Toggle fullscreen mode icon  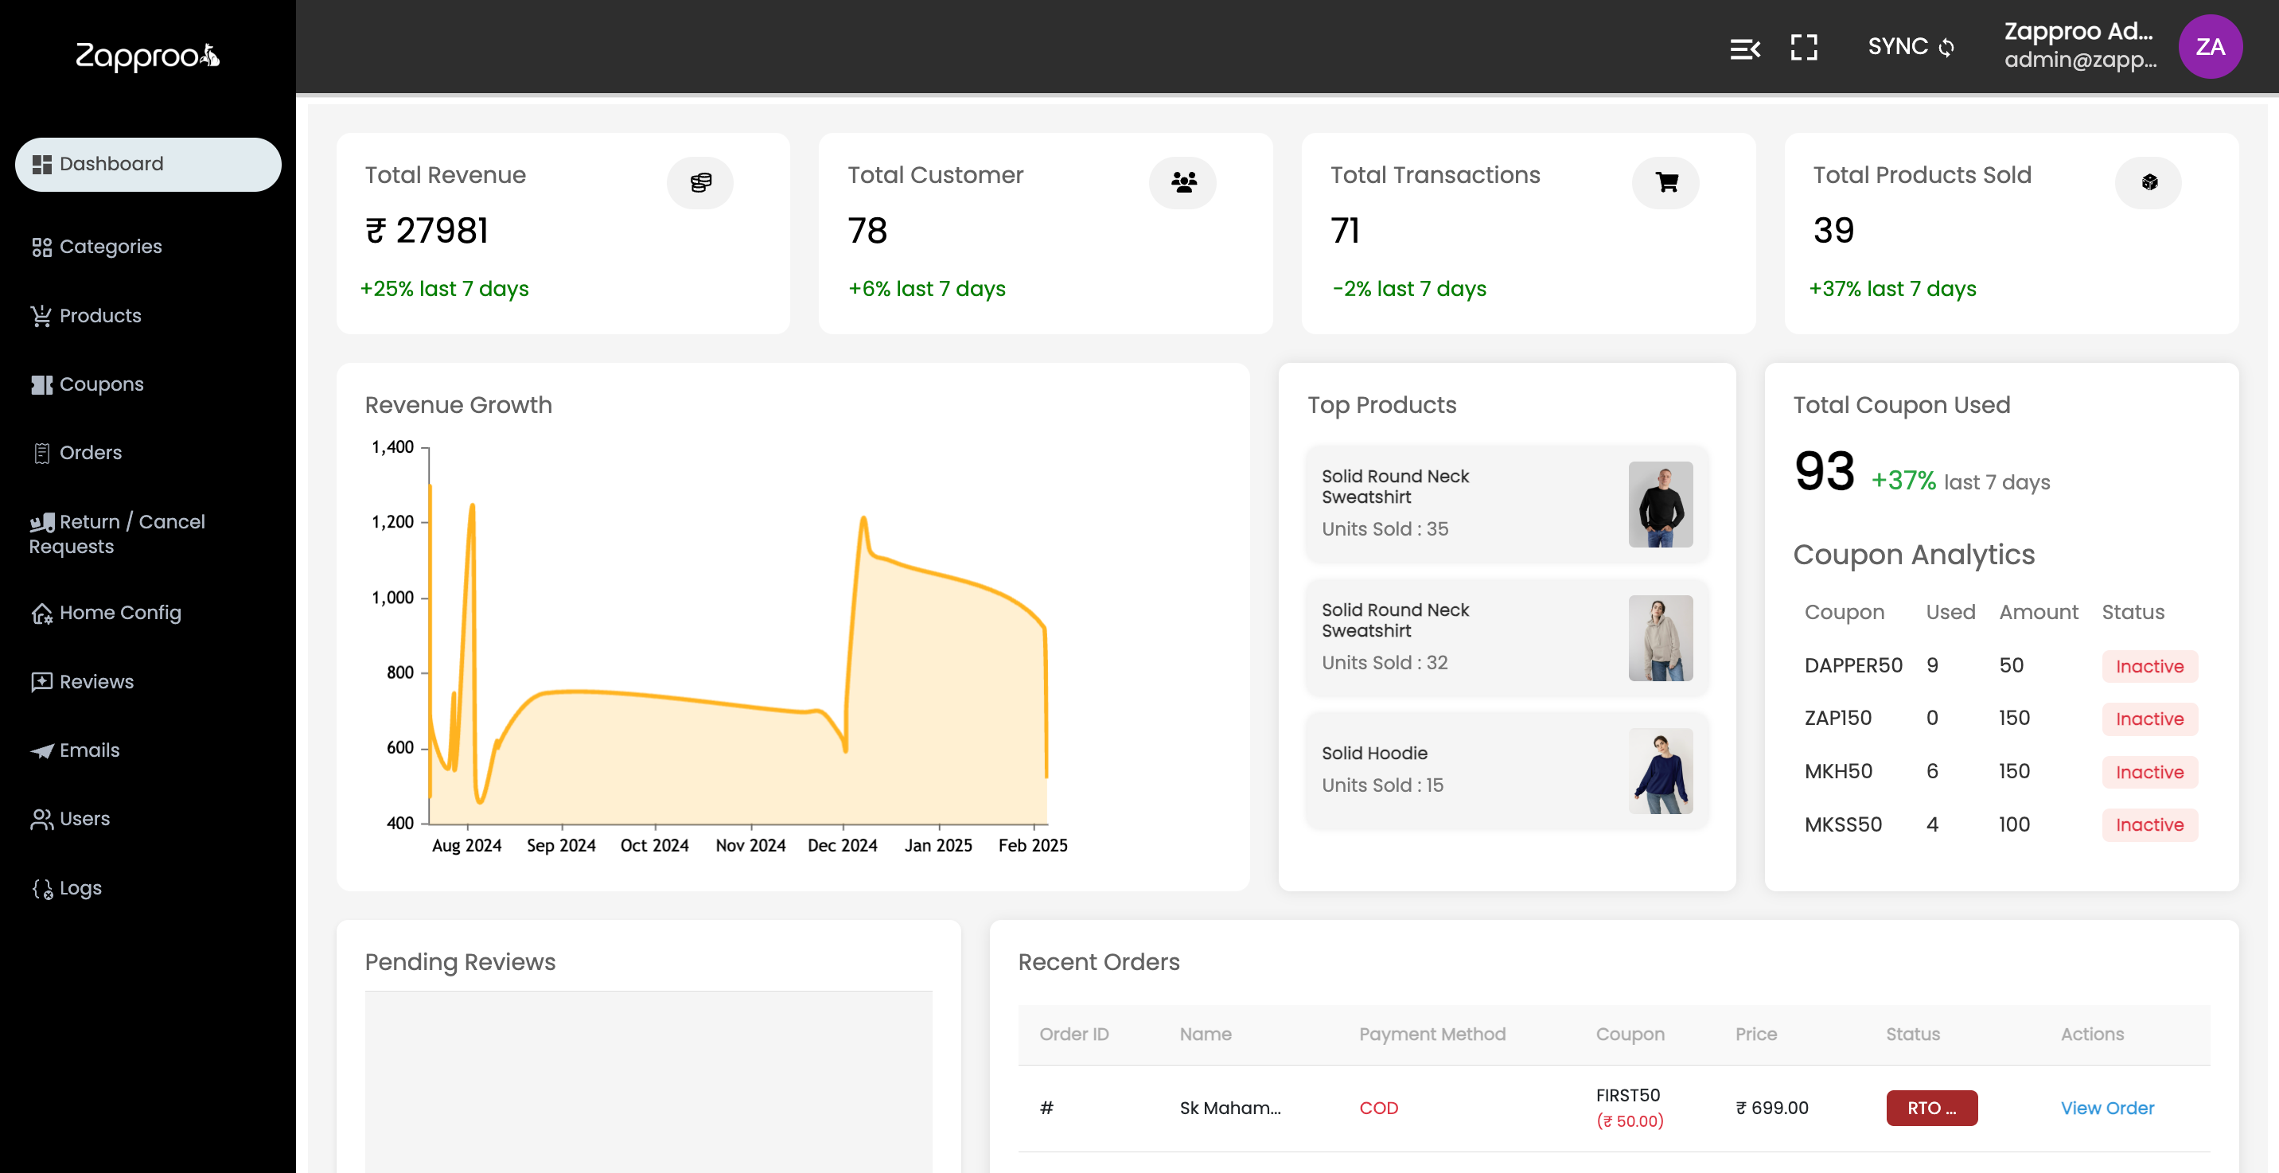tap(1803, 47)
